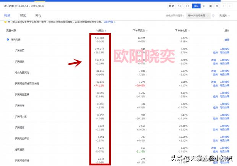Click the +79.65% buyer change value
This screenshot has height=166, width=237.
tap(140, 85)
